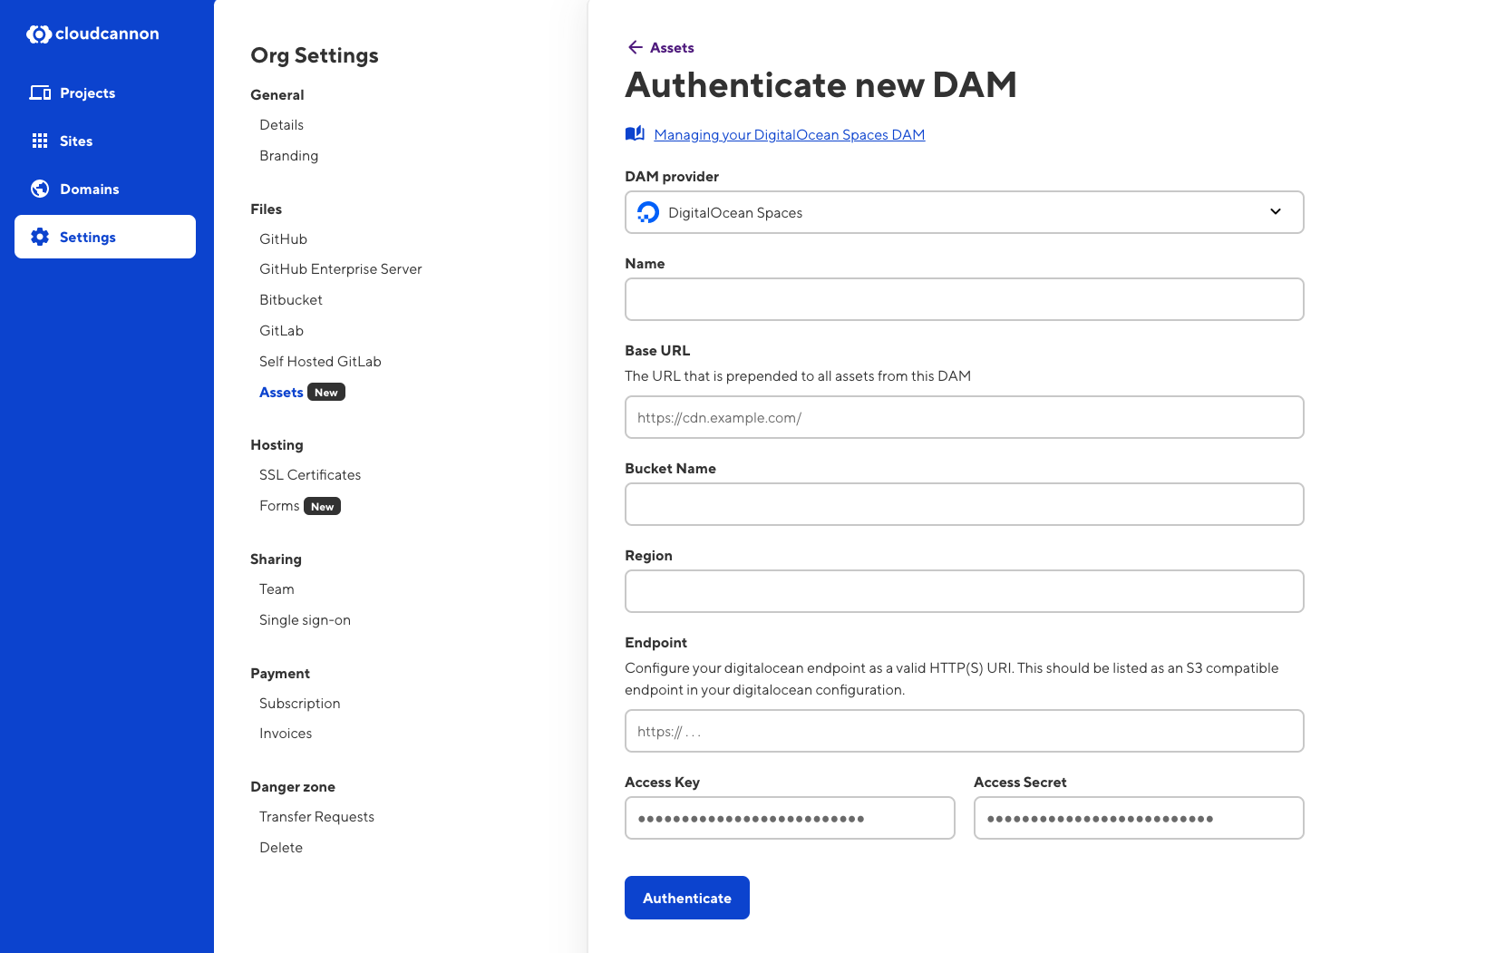Expand the DAM provider dropdown chevron
1505x953 pixels.
1275,212
